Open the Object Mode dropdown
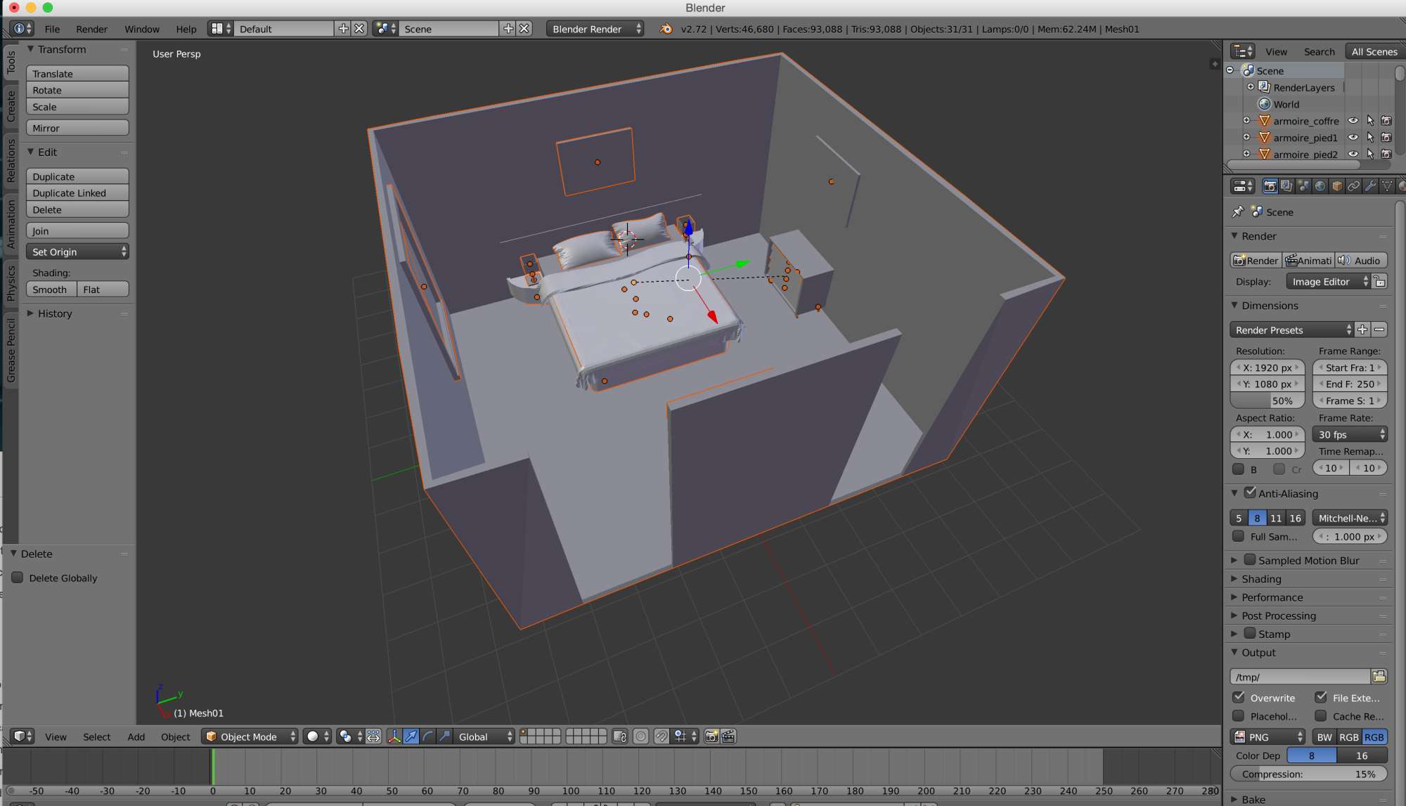This screenshot has height=806, width=1406. tap(250, 736)
